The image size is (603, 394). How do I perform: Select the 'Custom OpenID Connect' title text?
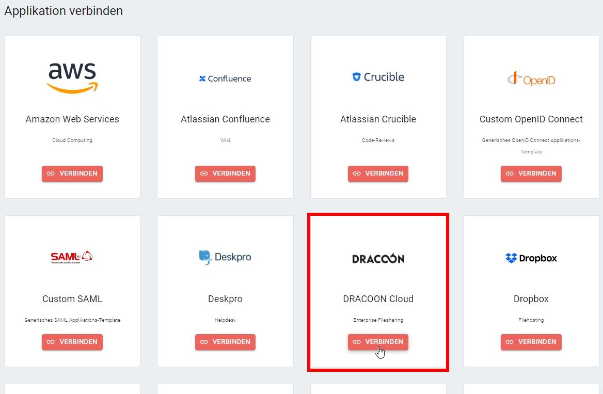pyautogui.click(x=531, y=119)
